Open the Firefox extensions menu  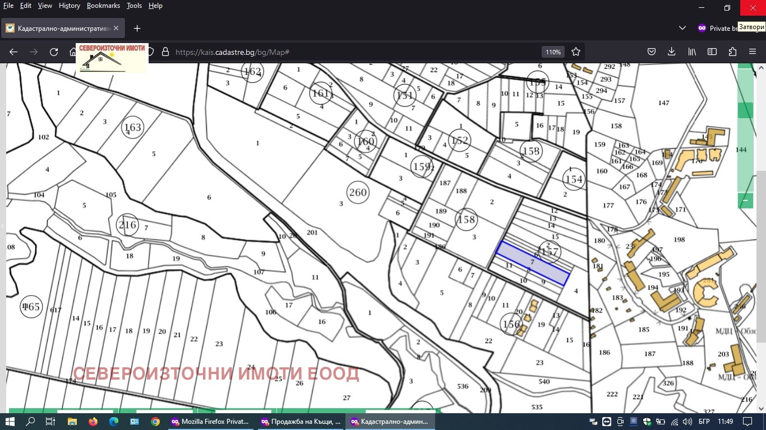coord(732,52)
